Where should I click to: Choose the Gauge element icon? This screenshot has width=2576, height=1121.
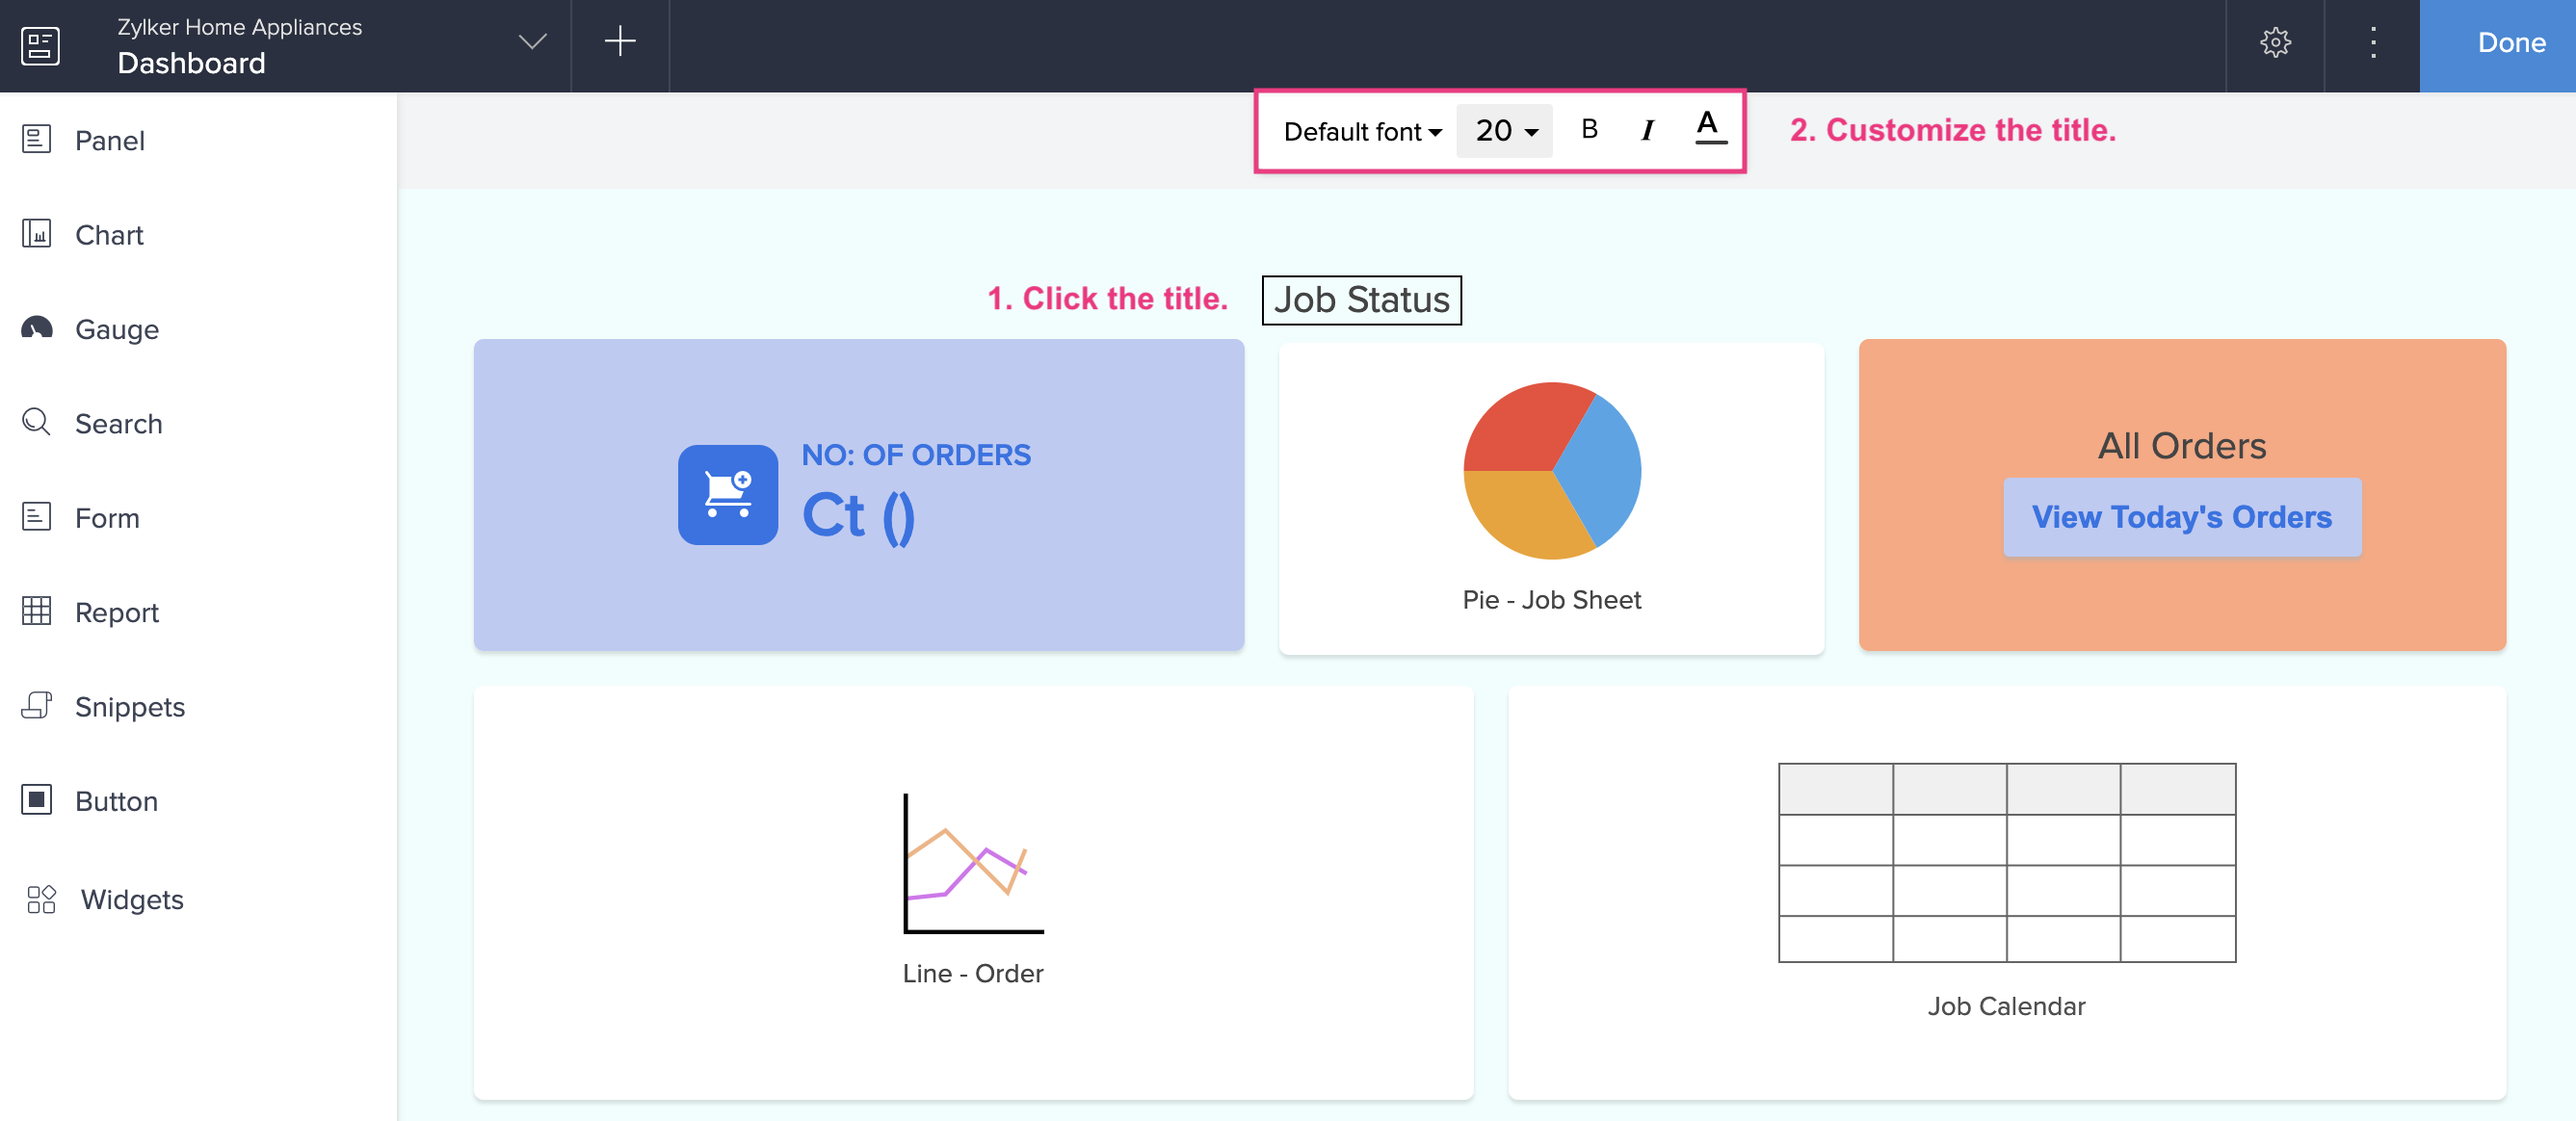click(x=37, y=328)
